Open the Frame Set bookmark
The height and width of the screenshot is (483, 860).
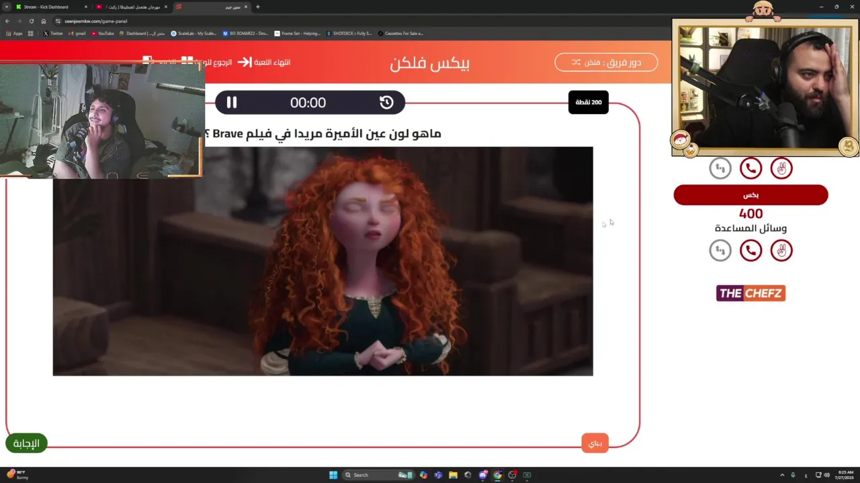(x=298, y=33)
